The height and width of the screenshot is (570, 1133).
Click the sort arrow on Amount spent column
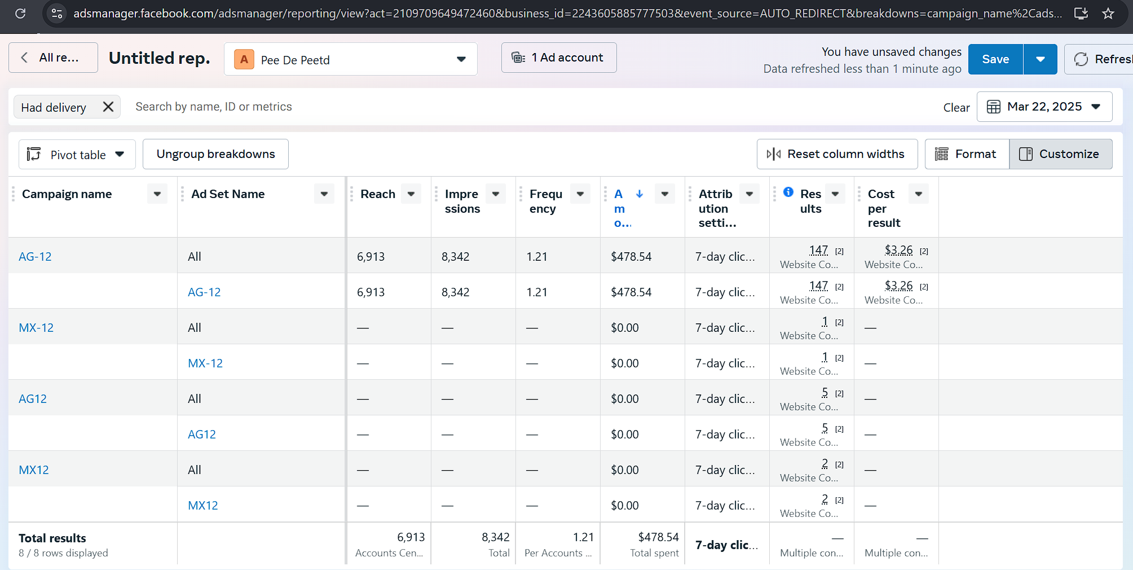pyautogui.click(x=640, y=194)
